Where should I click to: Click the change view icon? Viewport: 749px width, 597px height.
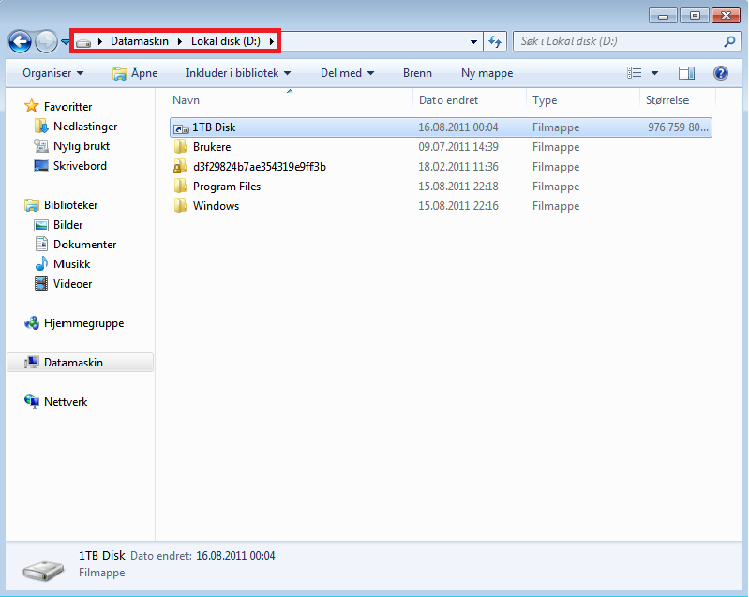[x=635, y=73]
